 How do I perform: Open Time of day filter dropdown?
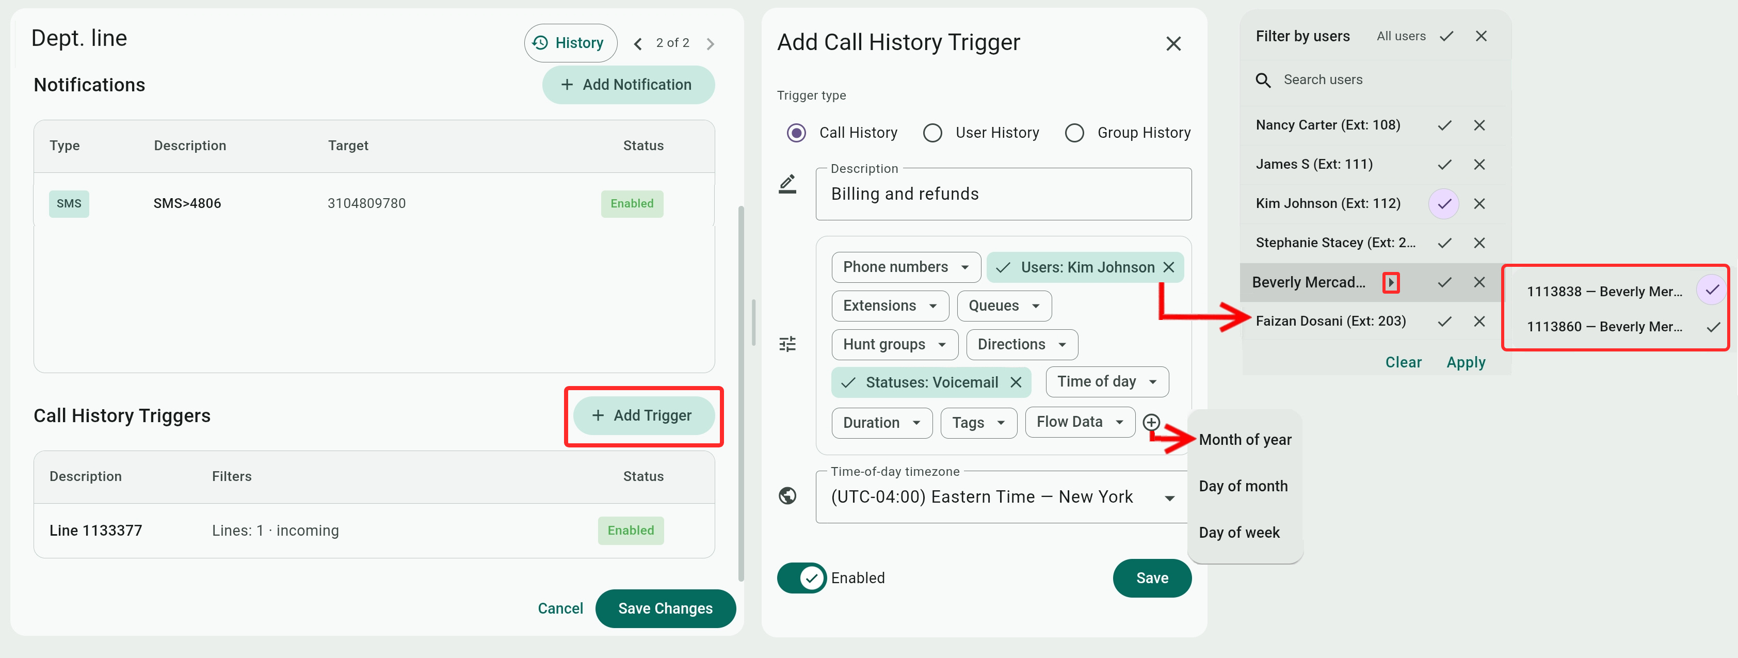click(1107, 382)
